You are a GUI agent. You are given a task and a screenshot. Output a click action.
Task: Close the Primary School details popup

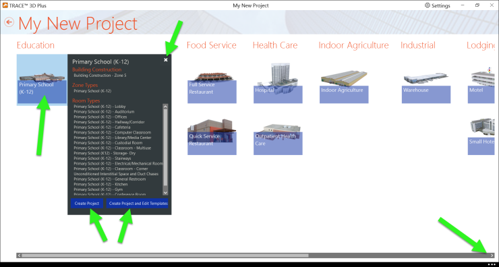[166, 60]
